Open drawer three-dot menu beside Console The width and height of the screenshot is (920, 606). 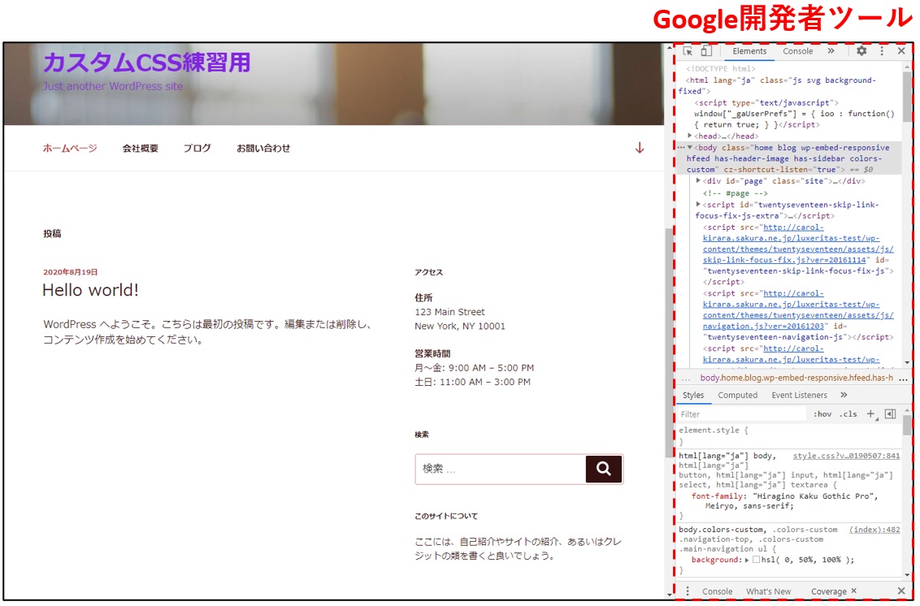tap(688, 591)
